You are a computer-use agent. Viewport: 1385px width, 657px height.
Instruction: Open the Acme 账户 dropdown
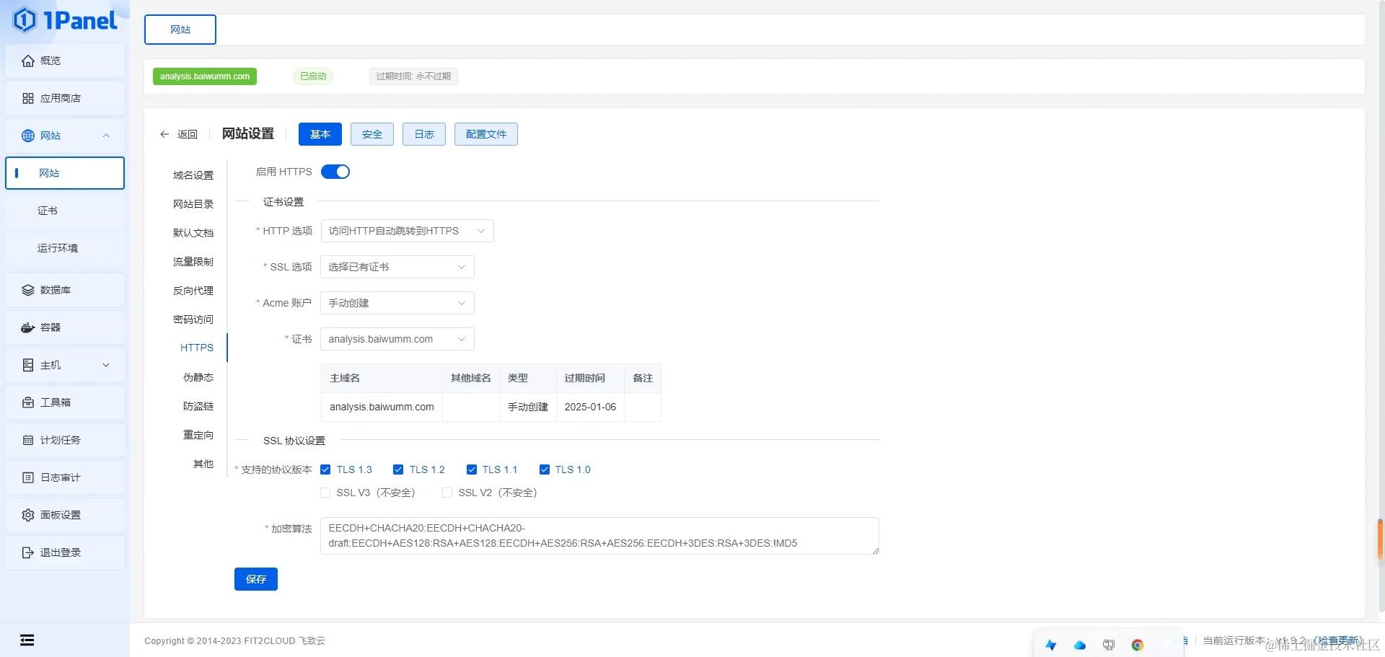(x=397, y=303)
